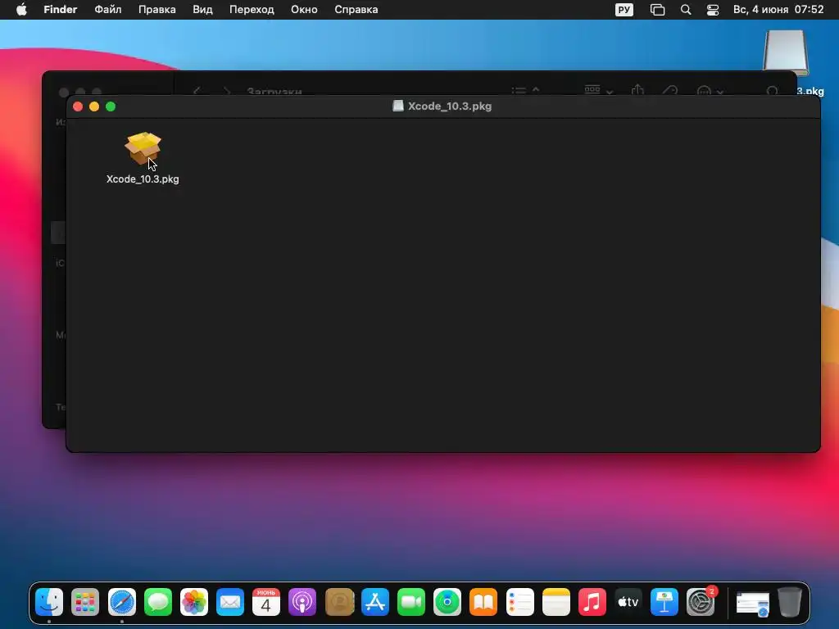Open the Справка menu
Image resolution: width=839 pixels, height=629 pixels.
click(x=356, y=10)
